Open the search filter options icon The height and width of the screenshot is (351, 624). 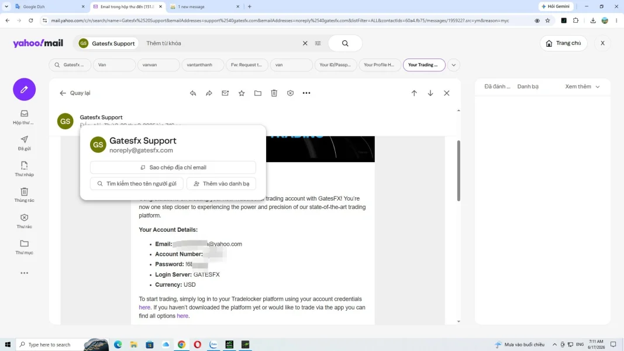click(x=318, y=43)
